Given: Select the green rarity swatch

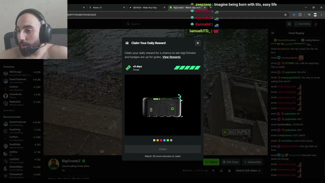Looking at the screenshot, I should 168,140.
